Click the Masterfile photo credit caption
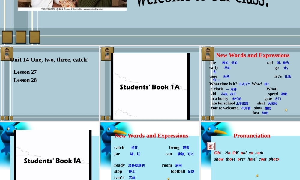Viewport: 300px width, 180px height. (72, 9)
